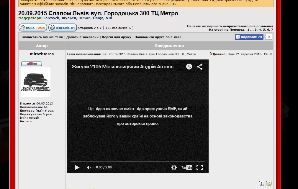Click the YouTube watch later clock icon
Image resolution: width=298 pixels, height=189 pixels.
click(189, 67)
